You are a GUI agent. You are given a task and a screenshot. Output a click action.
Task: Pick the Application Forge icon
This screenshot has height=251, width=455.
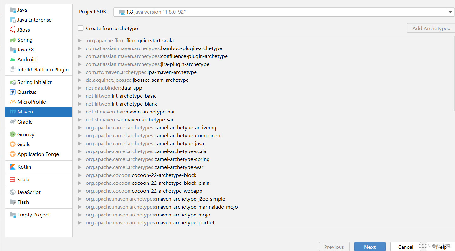coord(13,154)
